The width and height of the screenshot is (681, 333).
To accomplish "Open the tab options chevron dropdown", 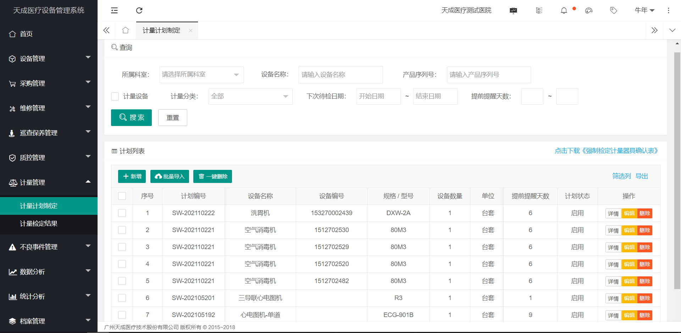I will [672, 30].
